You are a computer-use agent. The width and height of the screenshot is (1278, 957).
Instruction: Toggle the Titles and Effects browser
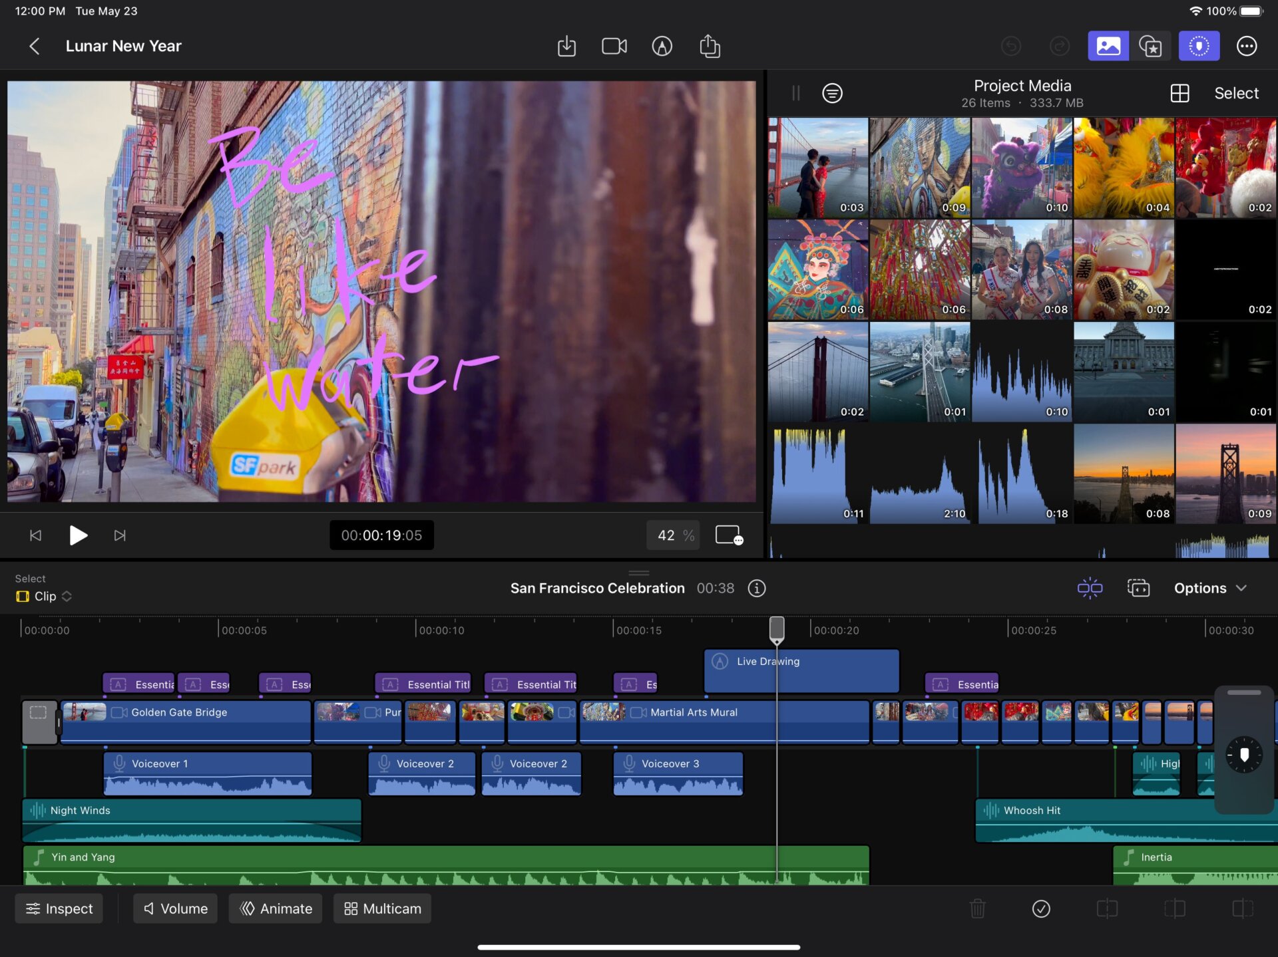[x=1151, y=45]
